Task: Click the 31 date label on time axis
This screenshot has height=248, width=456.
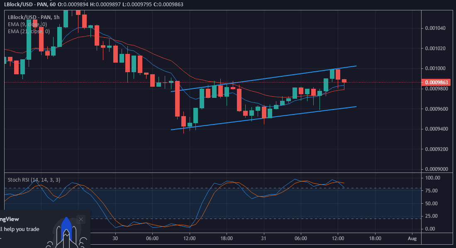Action: pyautogui.click(x=263, y=238)
